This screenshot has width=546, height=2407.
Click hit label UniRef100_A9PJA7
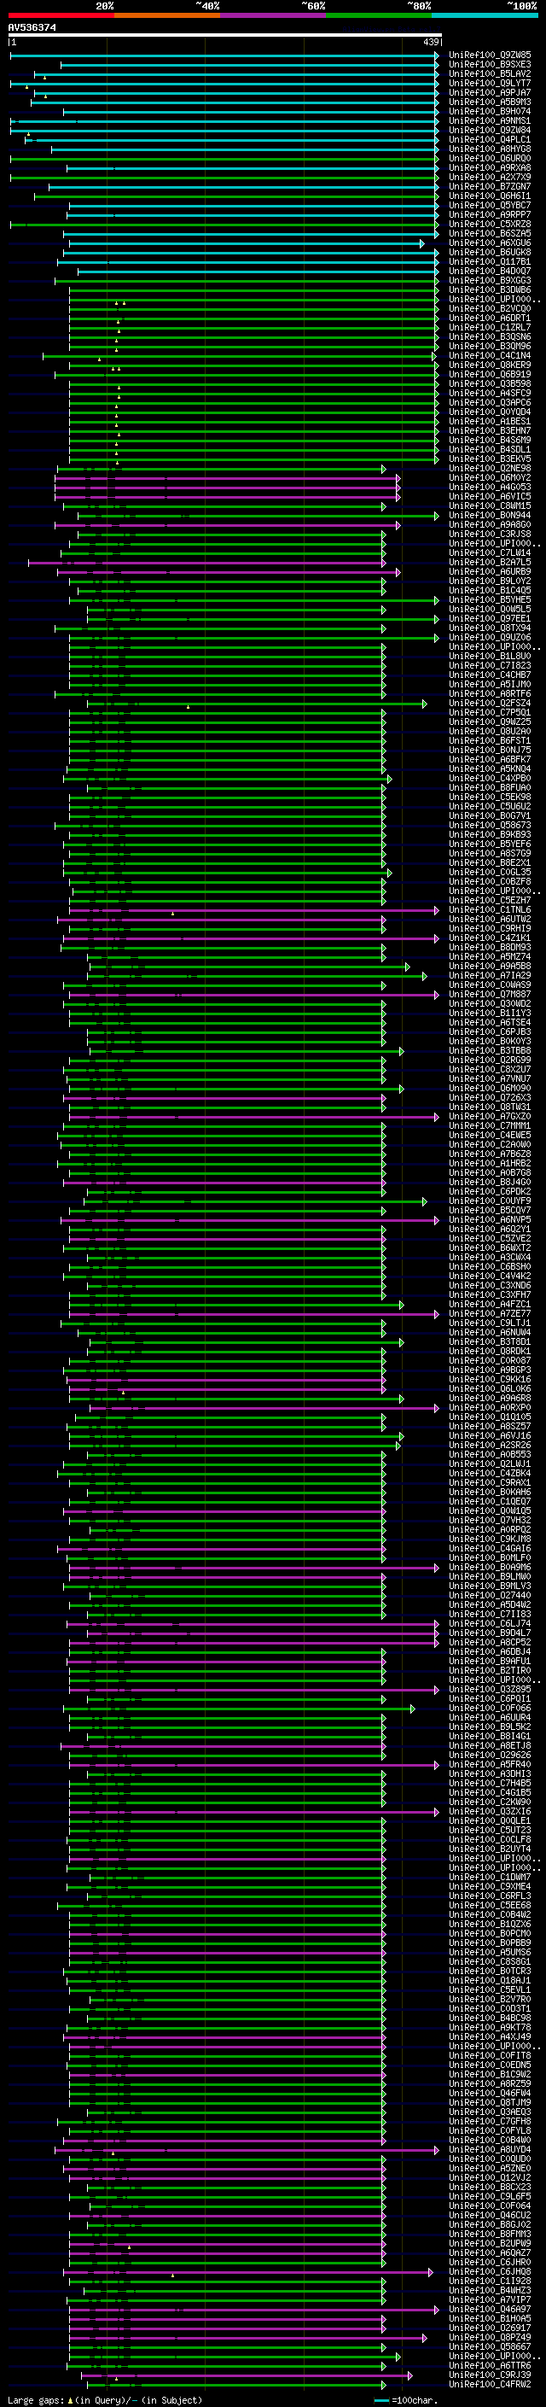[490, 92]
